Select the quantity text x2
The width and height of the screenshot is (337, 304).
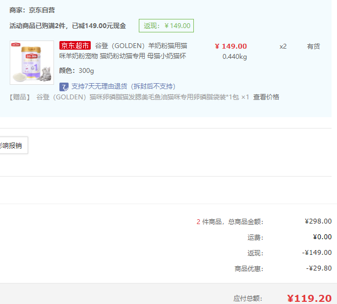283,46
